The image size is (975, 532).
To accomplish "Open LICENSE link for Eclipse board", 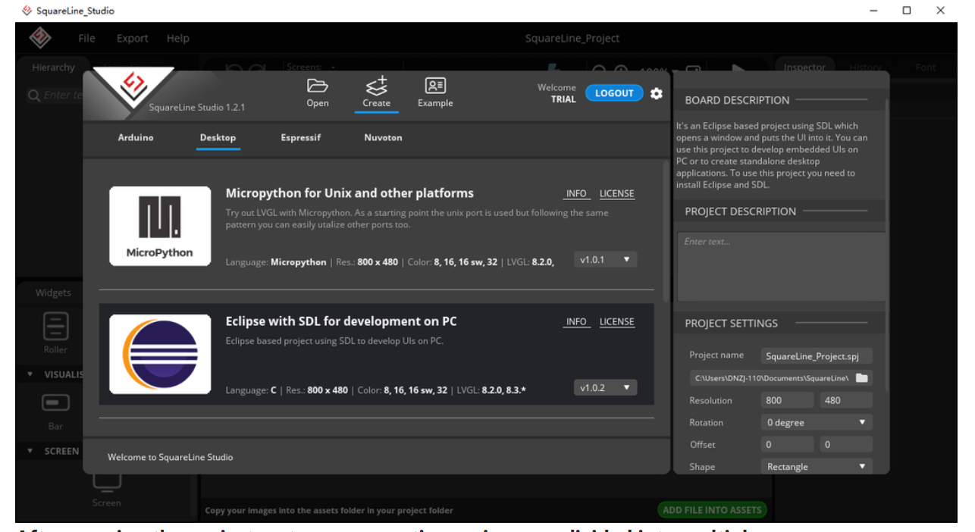I will pos(616,321).
